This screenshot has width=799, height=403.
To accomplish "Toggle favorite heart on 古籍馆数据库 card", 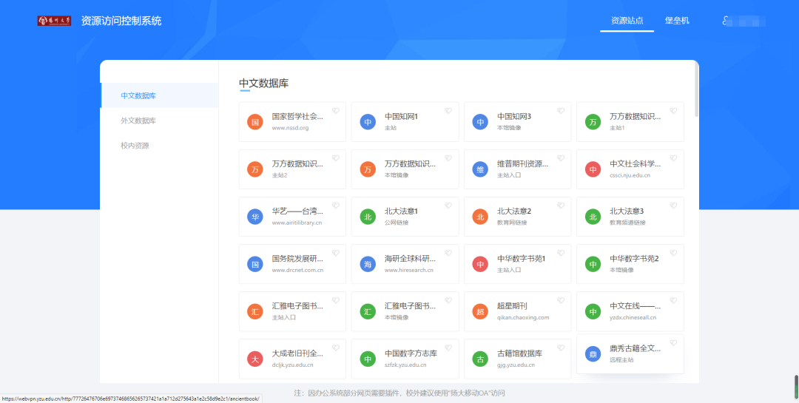I will tap(561, 348).
